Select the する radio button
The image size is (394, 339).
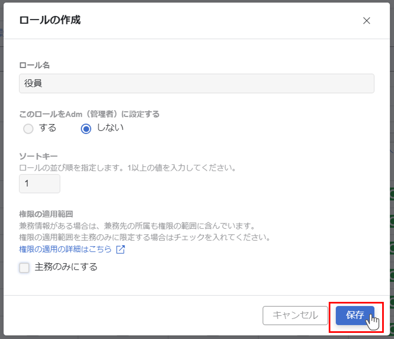point(28,129)
